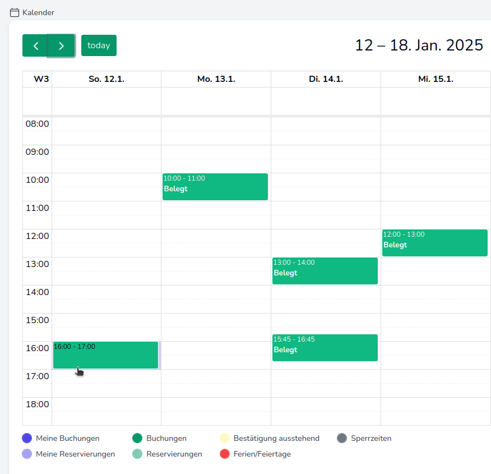Click the 16:00 Belegt event on Sunday

click(105, 355)
